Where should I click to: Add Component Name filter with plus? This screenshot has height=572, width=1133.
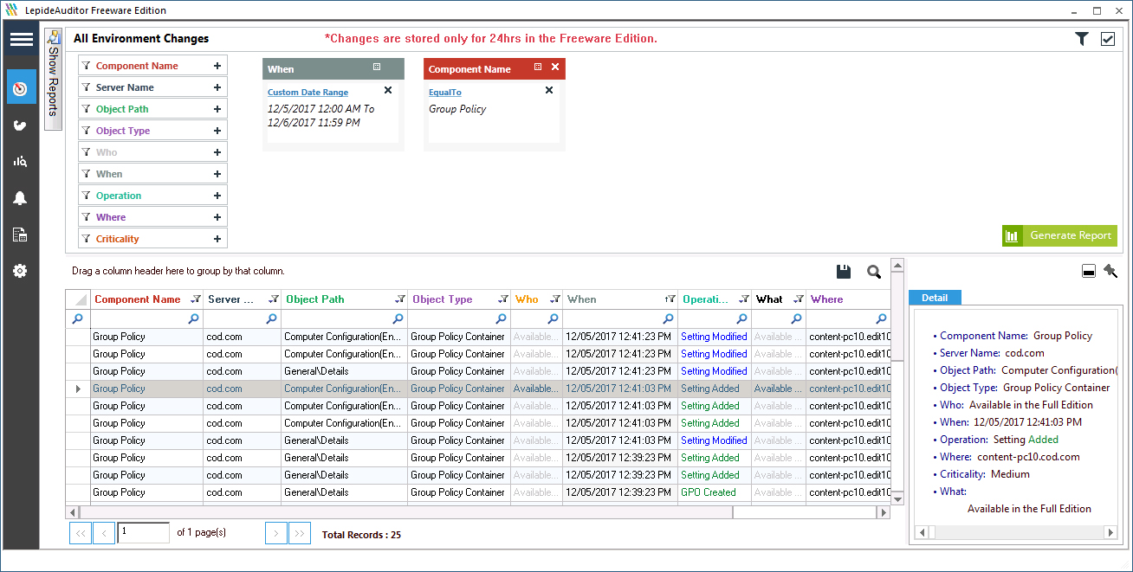point(217,66)
